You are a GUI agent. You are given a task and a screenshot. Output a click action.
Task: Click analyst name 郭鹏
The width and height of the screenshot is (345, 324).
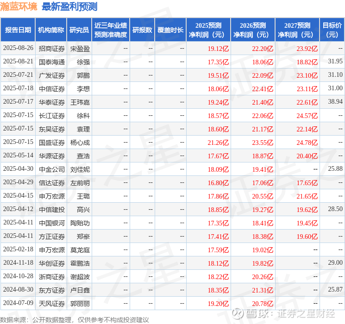coord(83,75)
